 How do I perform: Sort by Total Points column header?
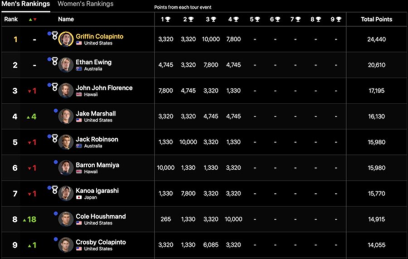[x=376, y=19]
